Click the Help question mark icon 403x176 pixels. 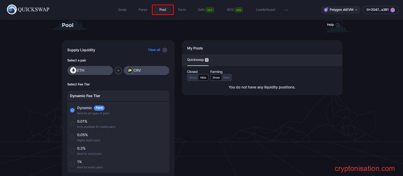point(338,25)
